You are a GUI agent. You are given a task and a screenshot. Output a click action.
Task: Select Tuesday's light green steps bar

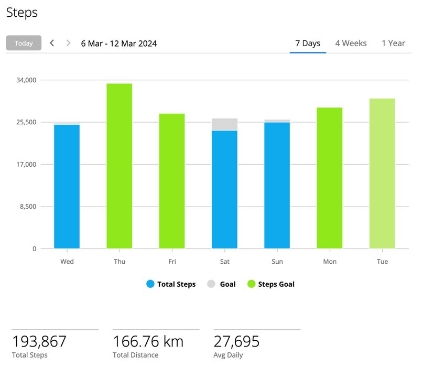click(382, 174)
